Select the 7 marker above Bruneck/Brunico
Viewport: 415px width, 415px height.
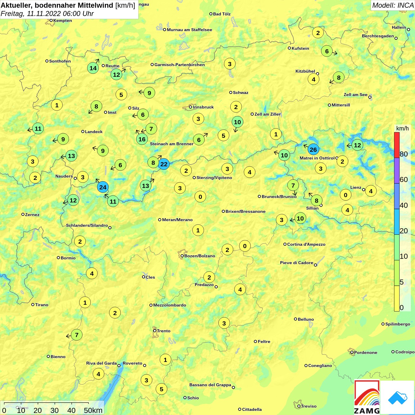[293, 186]
